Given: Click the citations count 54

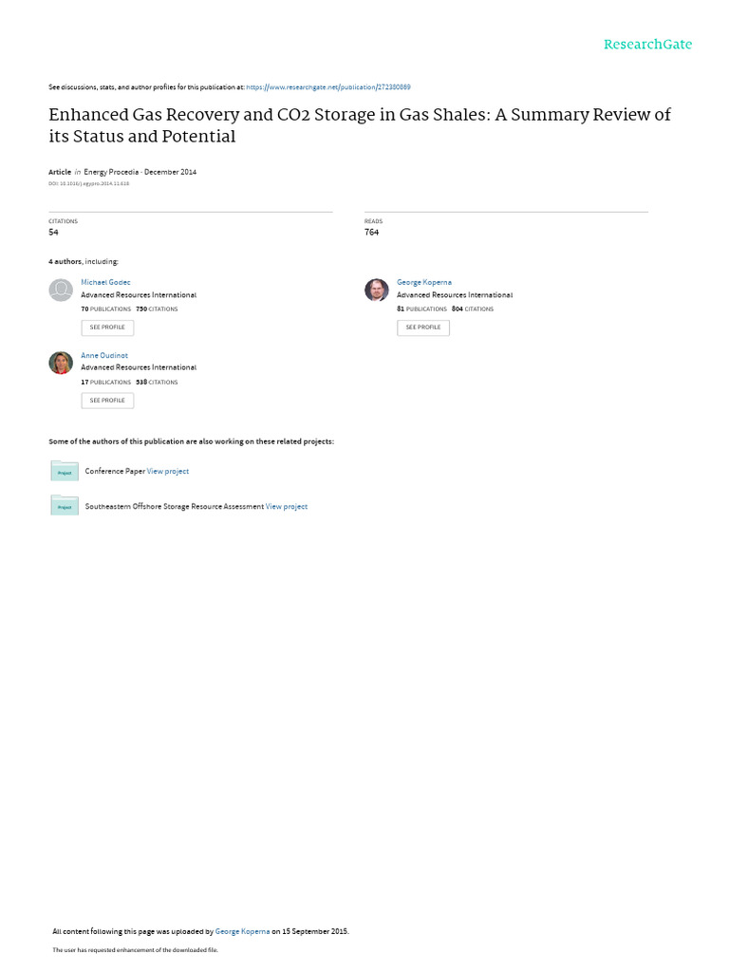Looking at the screenshot, I should point(53,232).
